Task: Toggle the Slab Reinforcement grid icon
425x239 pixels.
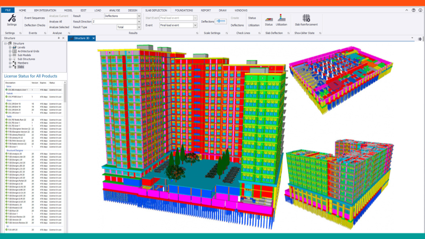Action: (306, 19)
